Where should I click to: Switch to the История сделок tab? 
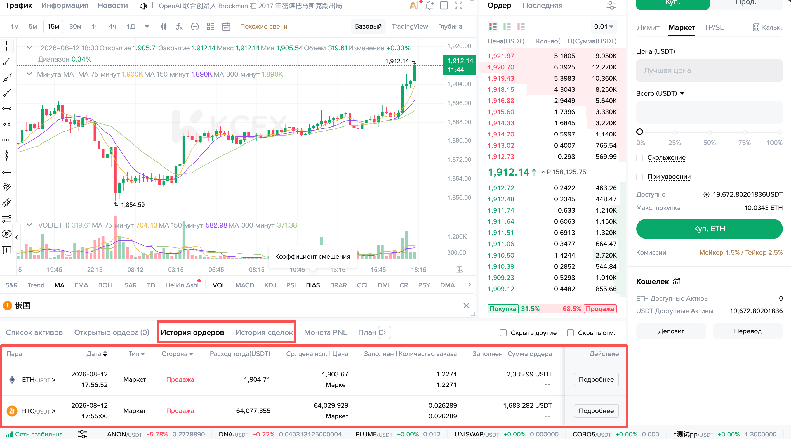click(x=264, y=332)
